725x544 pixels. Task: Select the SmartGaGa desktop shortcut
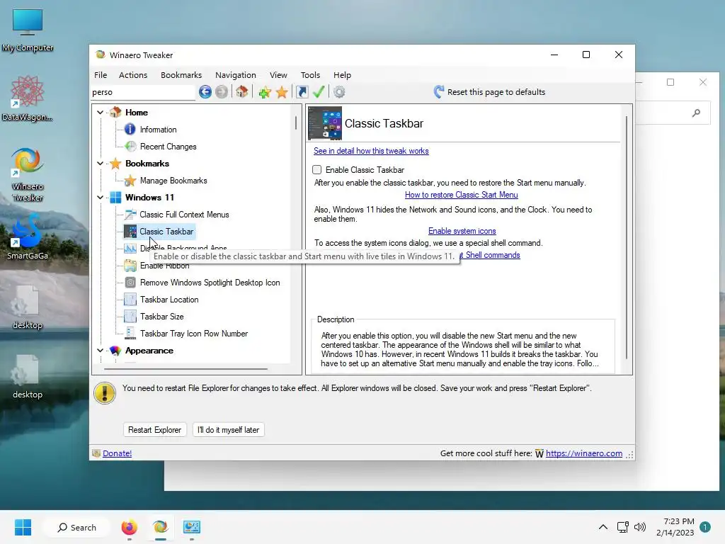point(28,237)
